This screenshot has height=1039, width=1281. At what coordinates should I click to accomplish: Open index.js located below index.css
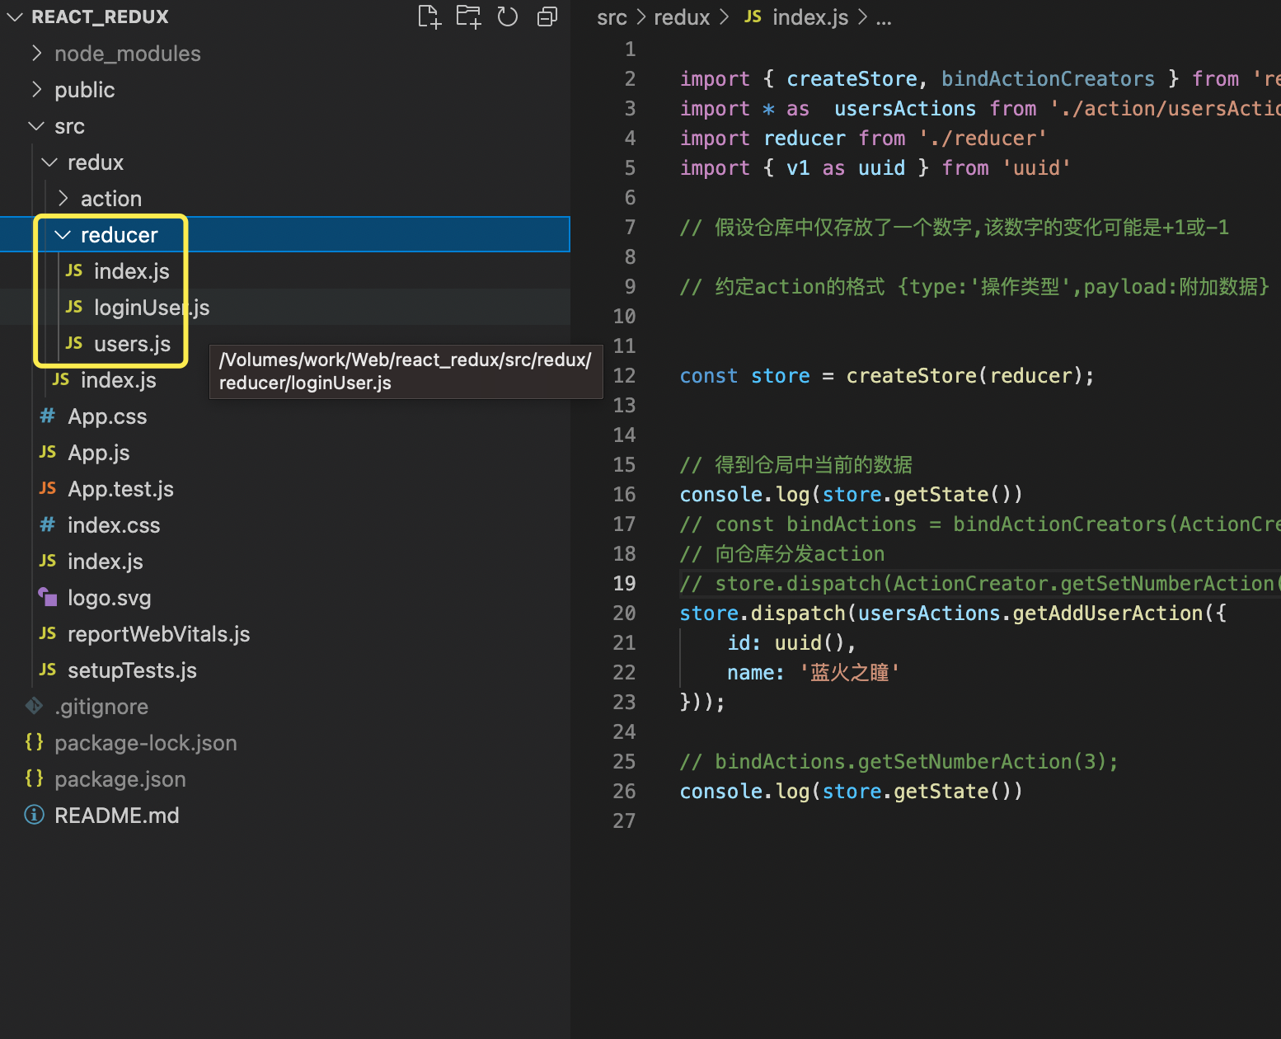pos(285,562)
